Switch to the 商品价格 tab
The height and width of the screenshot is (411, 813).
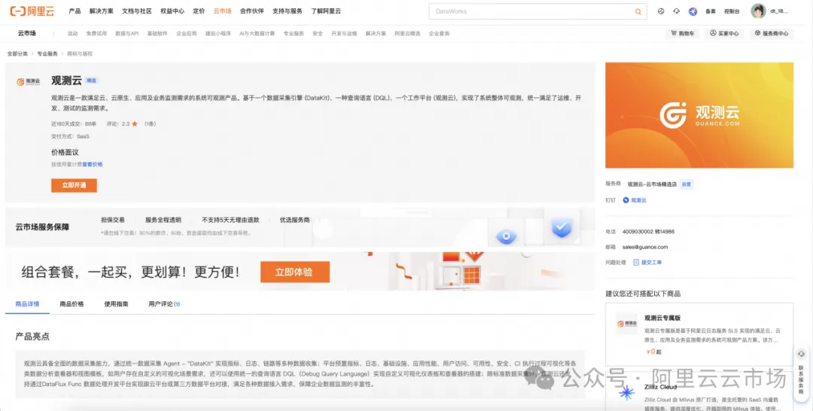click(72, 304)
